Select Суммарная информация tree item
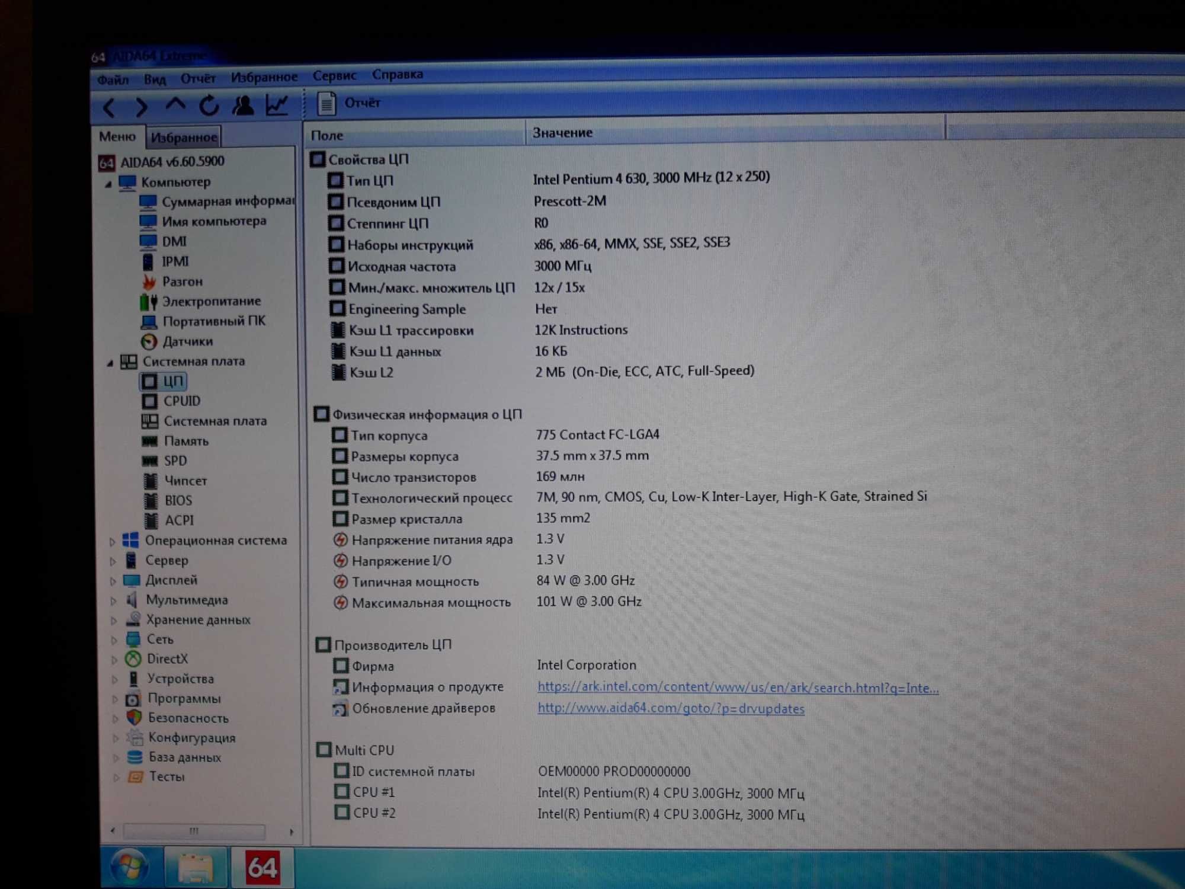Viewport: 1185px width, 889px height. point(217,202)
